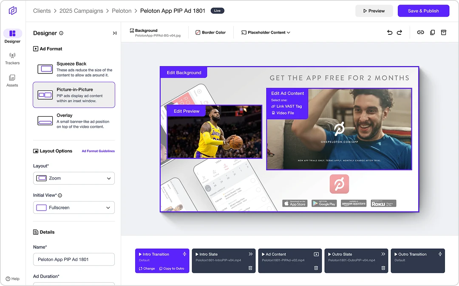The width and height of the screenshot is (459, 286).
Task: Open the Border Color picker
Action: [210, 32]
